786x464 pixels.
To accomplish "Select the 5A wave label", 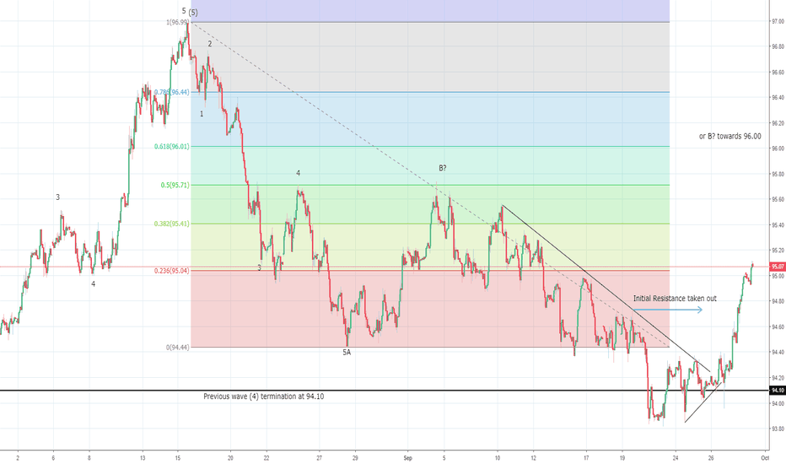I will pos(347,353).
